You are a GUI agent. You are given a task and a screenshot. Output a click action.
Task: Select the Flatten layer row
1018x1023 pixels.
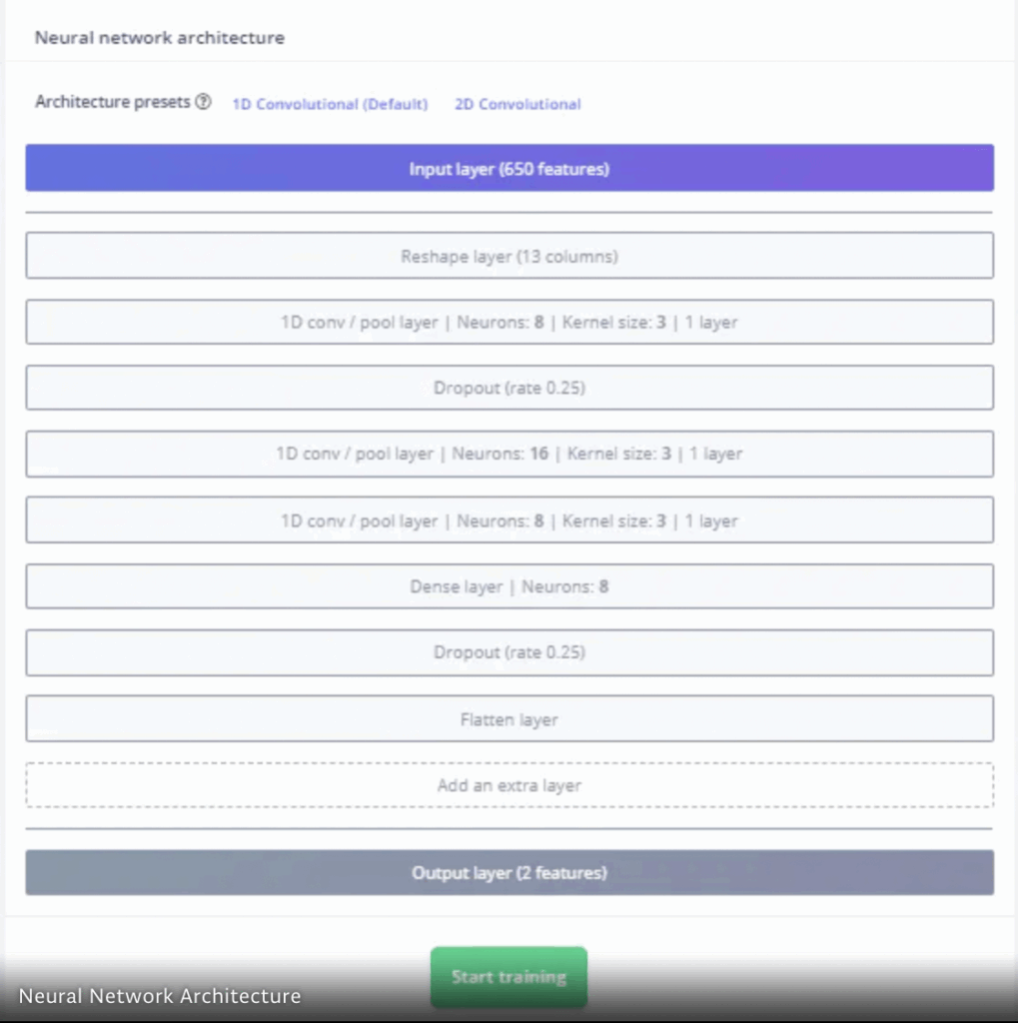[x=509, y=719]
